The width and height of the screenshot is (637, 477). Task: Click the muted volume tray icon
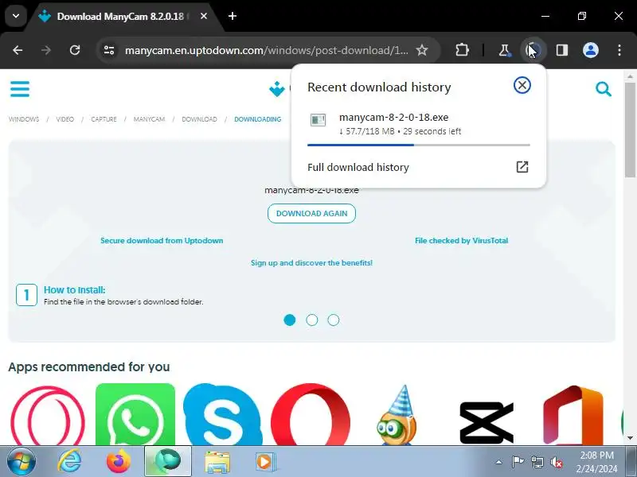coord(557,462)
